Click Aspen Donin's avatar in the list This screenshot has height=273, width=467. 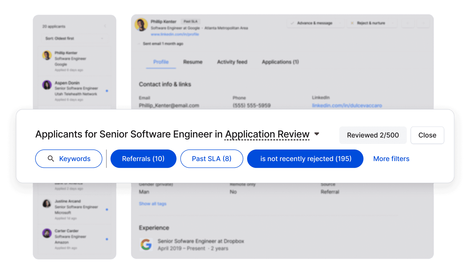(47, 85)
